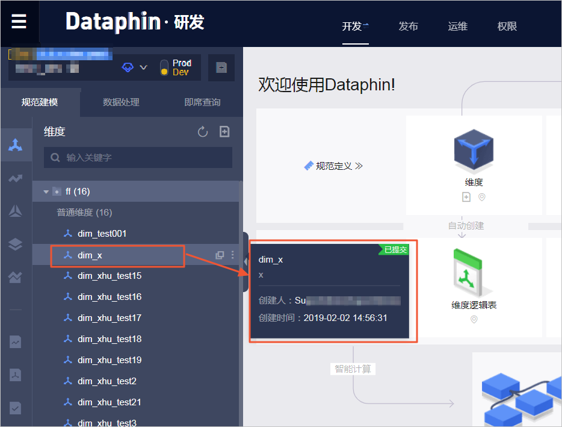Click the sidebar document icon with dimension symbol
This screenshot has width=562, height=427.
[x=16, y=375]
